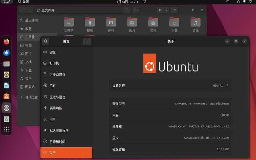This screenshot has width=256, height=160.
Task: Select 打印机 in Settings sidebar
Action: (66, 63)
